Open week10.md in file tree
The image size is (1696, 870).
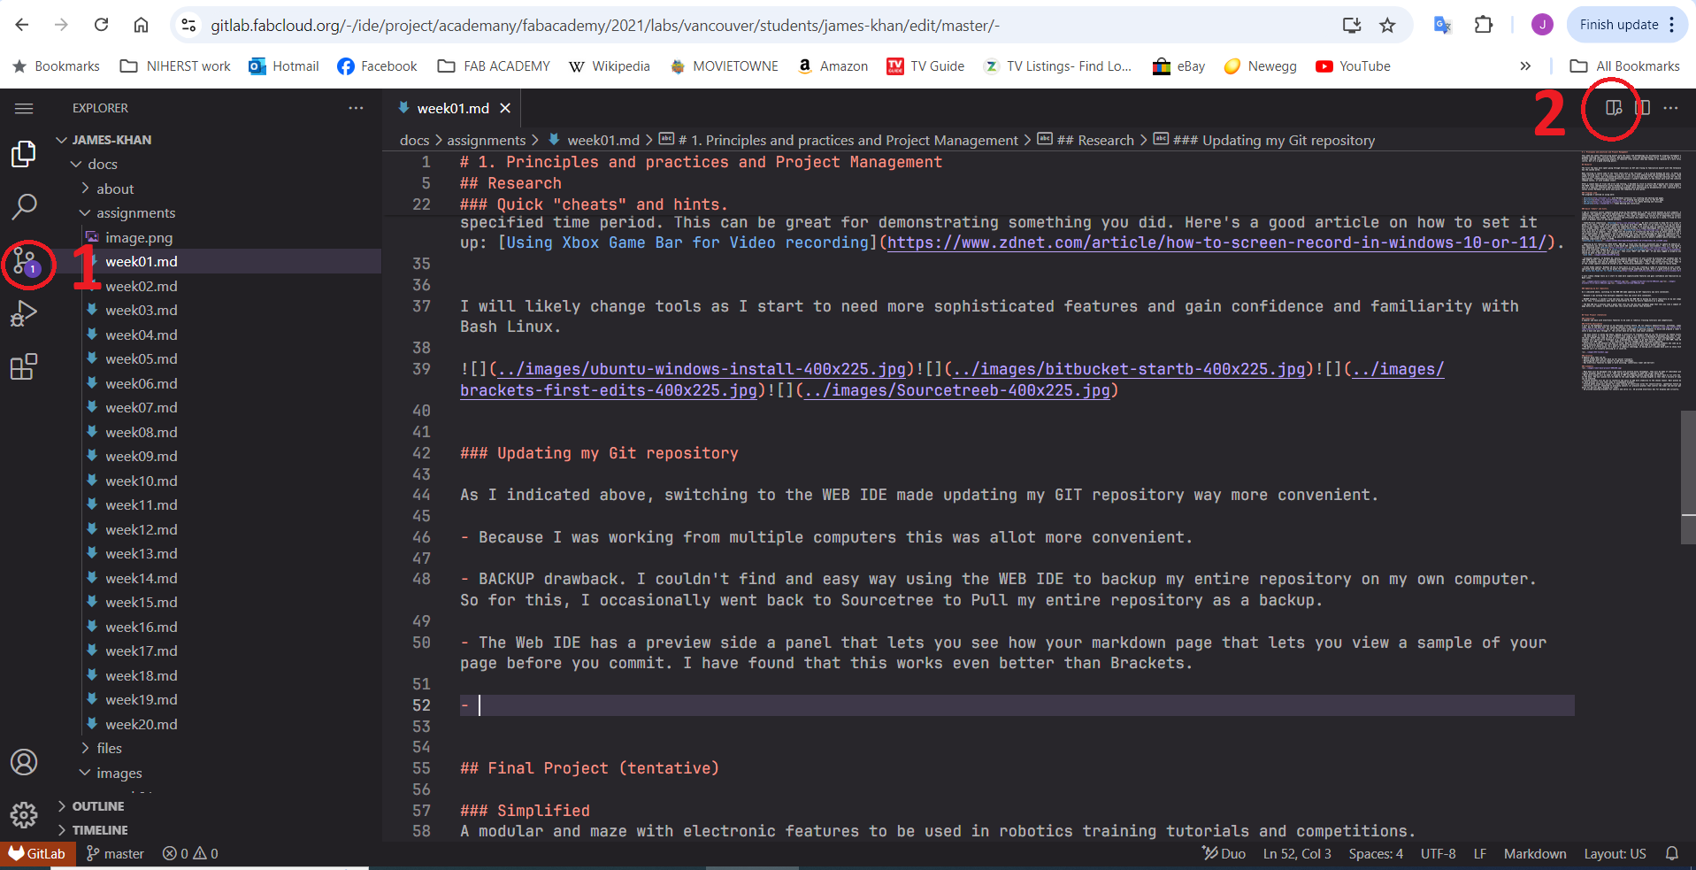[142, 481]
